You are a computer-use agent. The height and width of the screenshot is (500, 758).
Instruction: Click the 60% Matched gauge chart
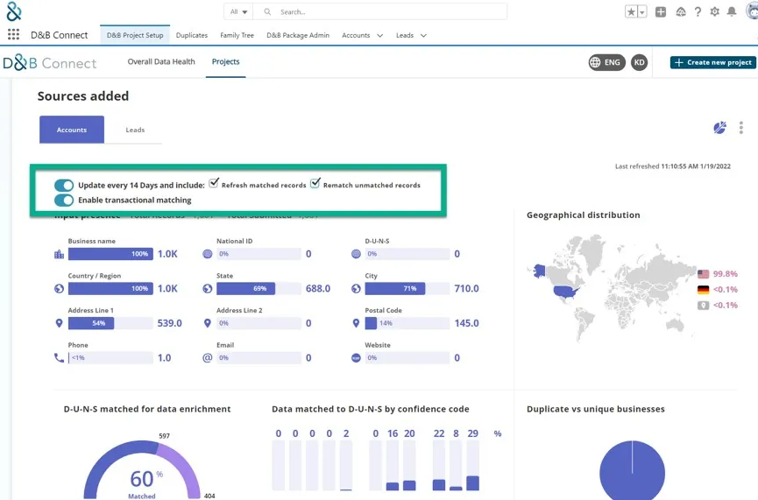[x=142, y=470]
